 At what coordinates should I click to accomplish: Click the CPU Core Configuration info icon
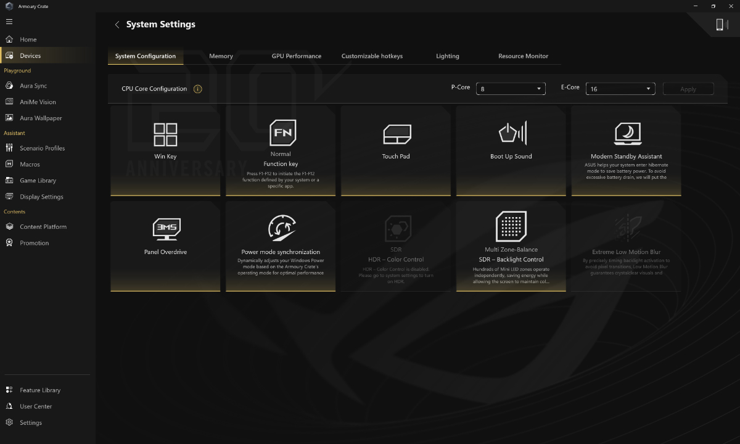tap(197, 89)
